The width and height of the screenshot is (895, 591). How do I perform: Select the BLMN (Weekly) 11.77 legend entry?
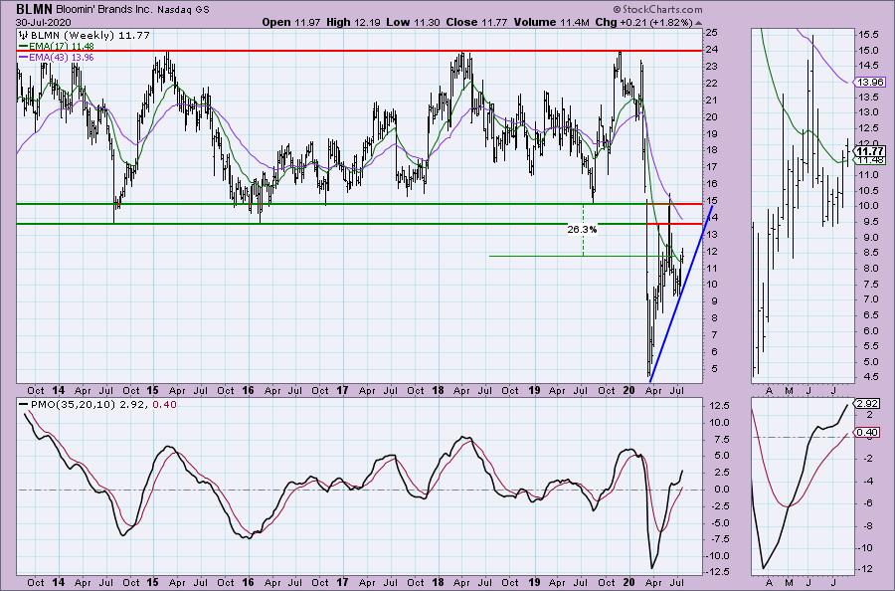point(90,36)
